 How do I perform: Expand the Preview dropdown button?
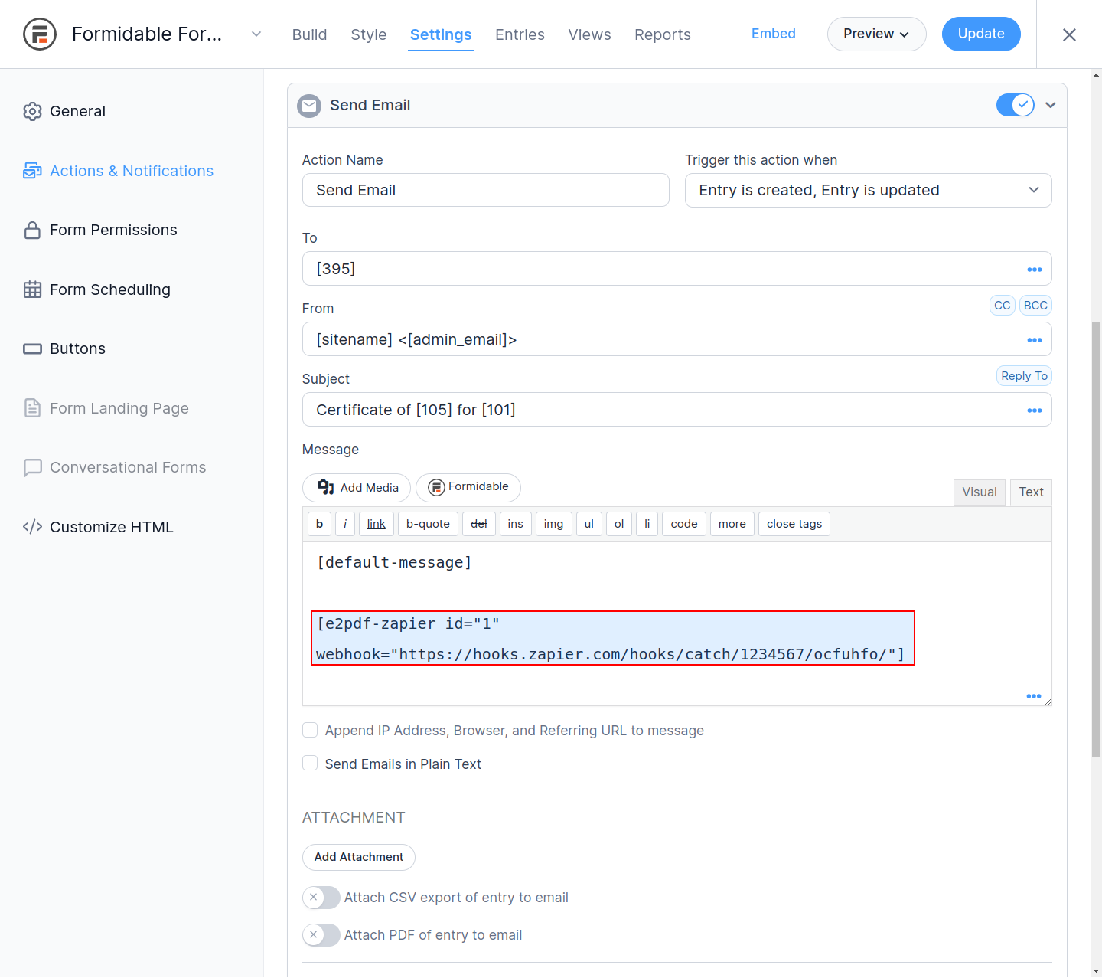(x=876, y=34)
